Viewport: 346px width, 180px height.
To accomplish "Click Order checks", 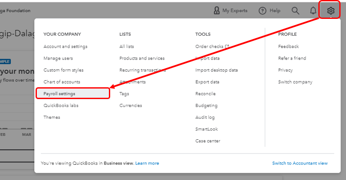I will (x=209, y=47).
